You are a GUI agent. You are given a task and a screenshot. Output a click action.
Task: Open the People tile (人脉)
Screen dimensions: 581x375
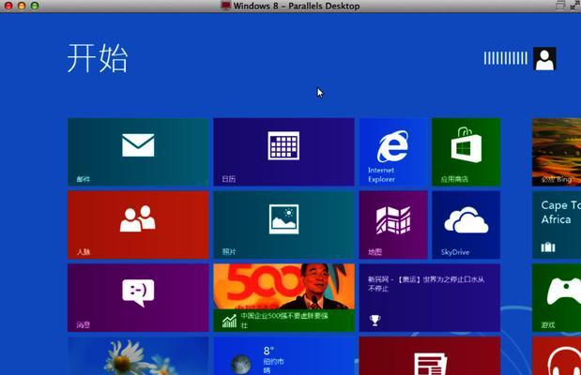coord(138,225)
